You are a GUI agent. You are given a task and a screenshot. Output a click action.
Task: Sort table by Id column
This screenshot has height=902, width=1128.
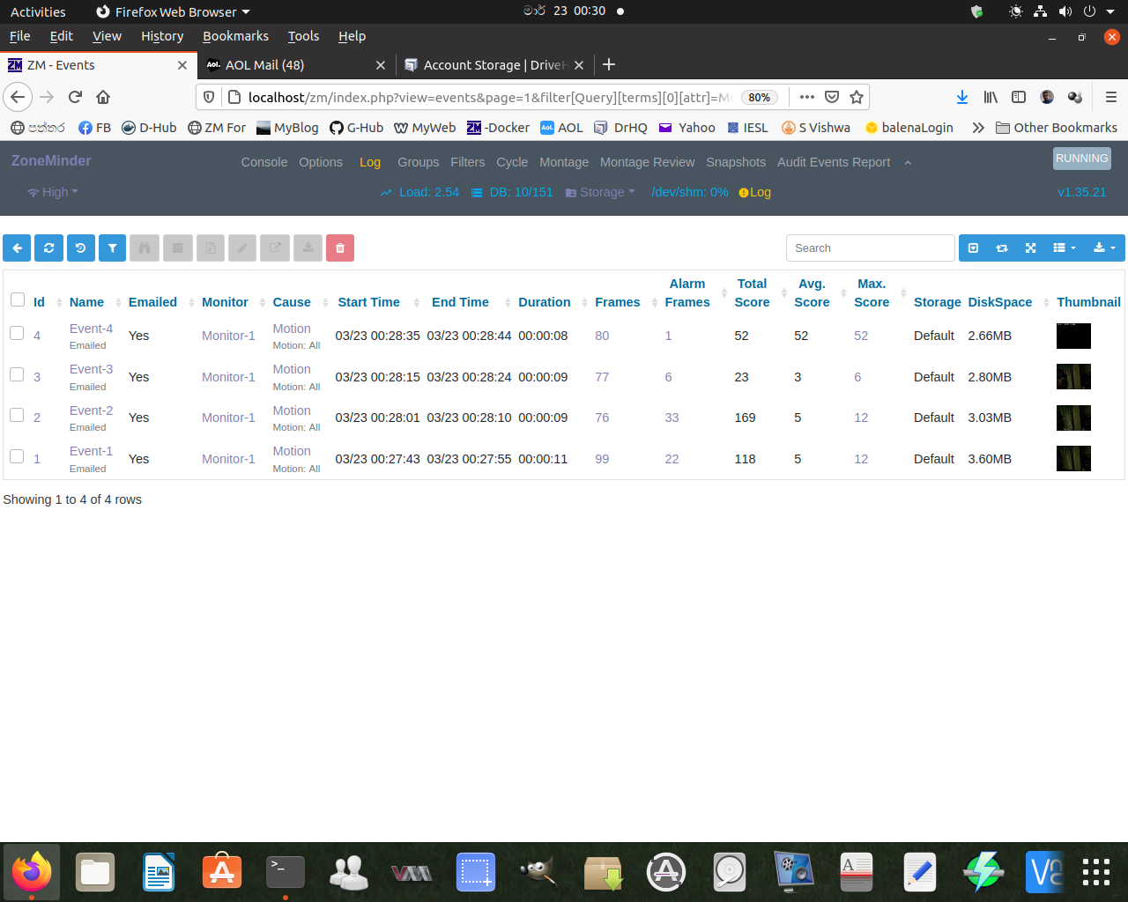click(x=39, y=302)
